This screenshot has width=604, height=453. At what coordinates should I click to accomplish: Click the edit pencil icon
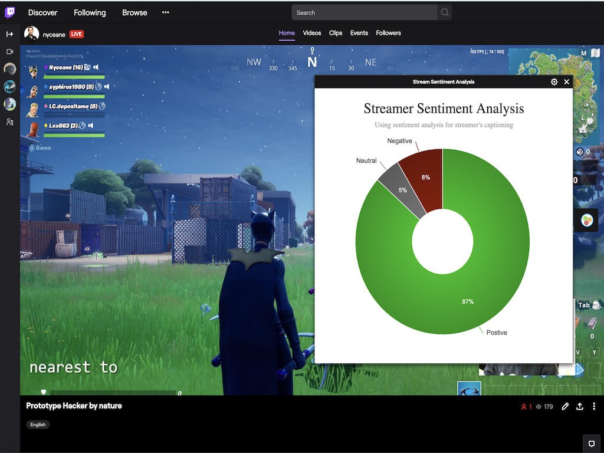[x=565, y=406]
